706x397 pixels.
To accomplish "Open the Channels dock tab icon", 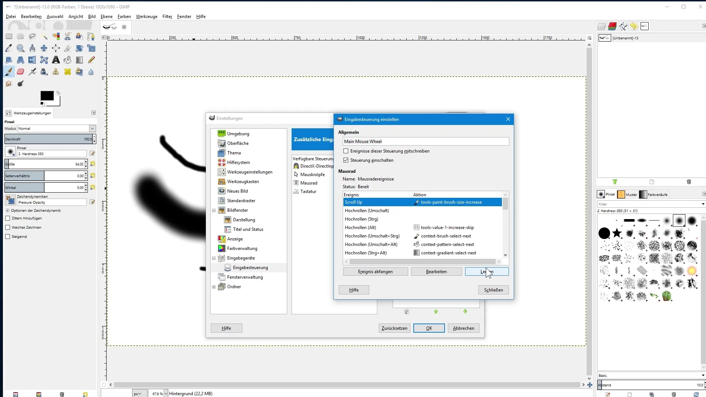I will tap(612, 26).
